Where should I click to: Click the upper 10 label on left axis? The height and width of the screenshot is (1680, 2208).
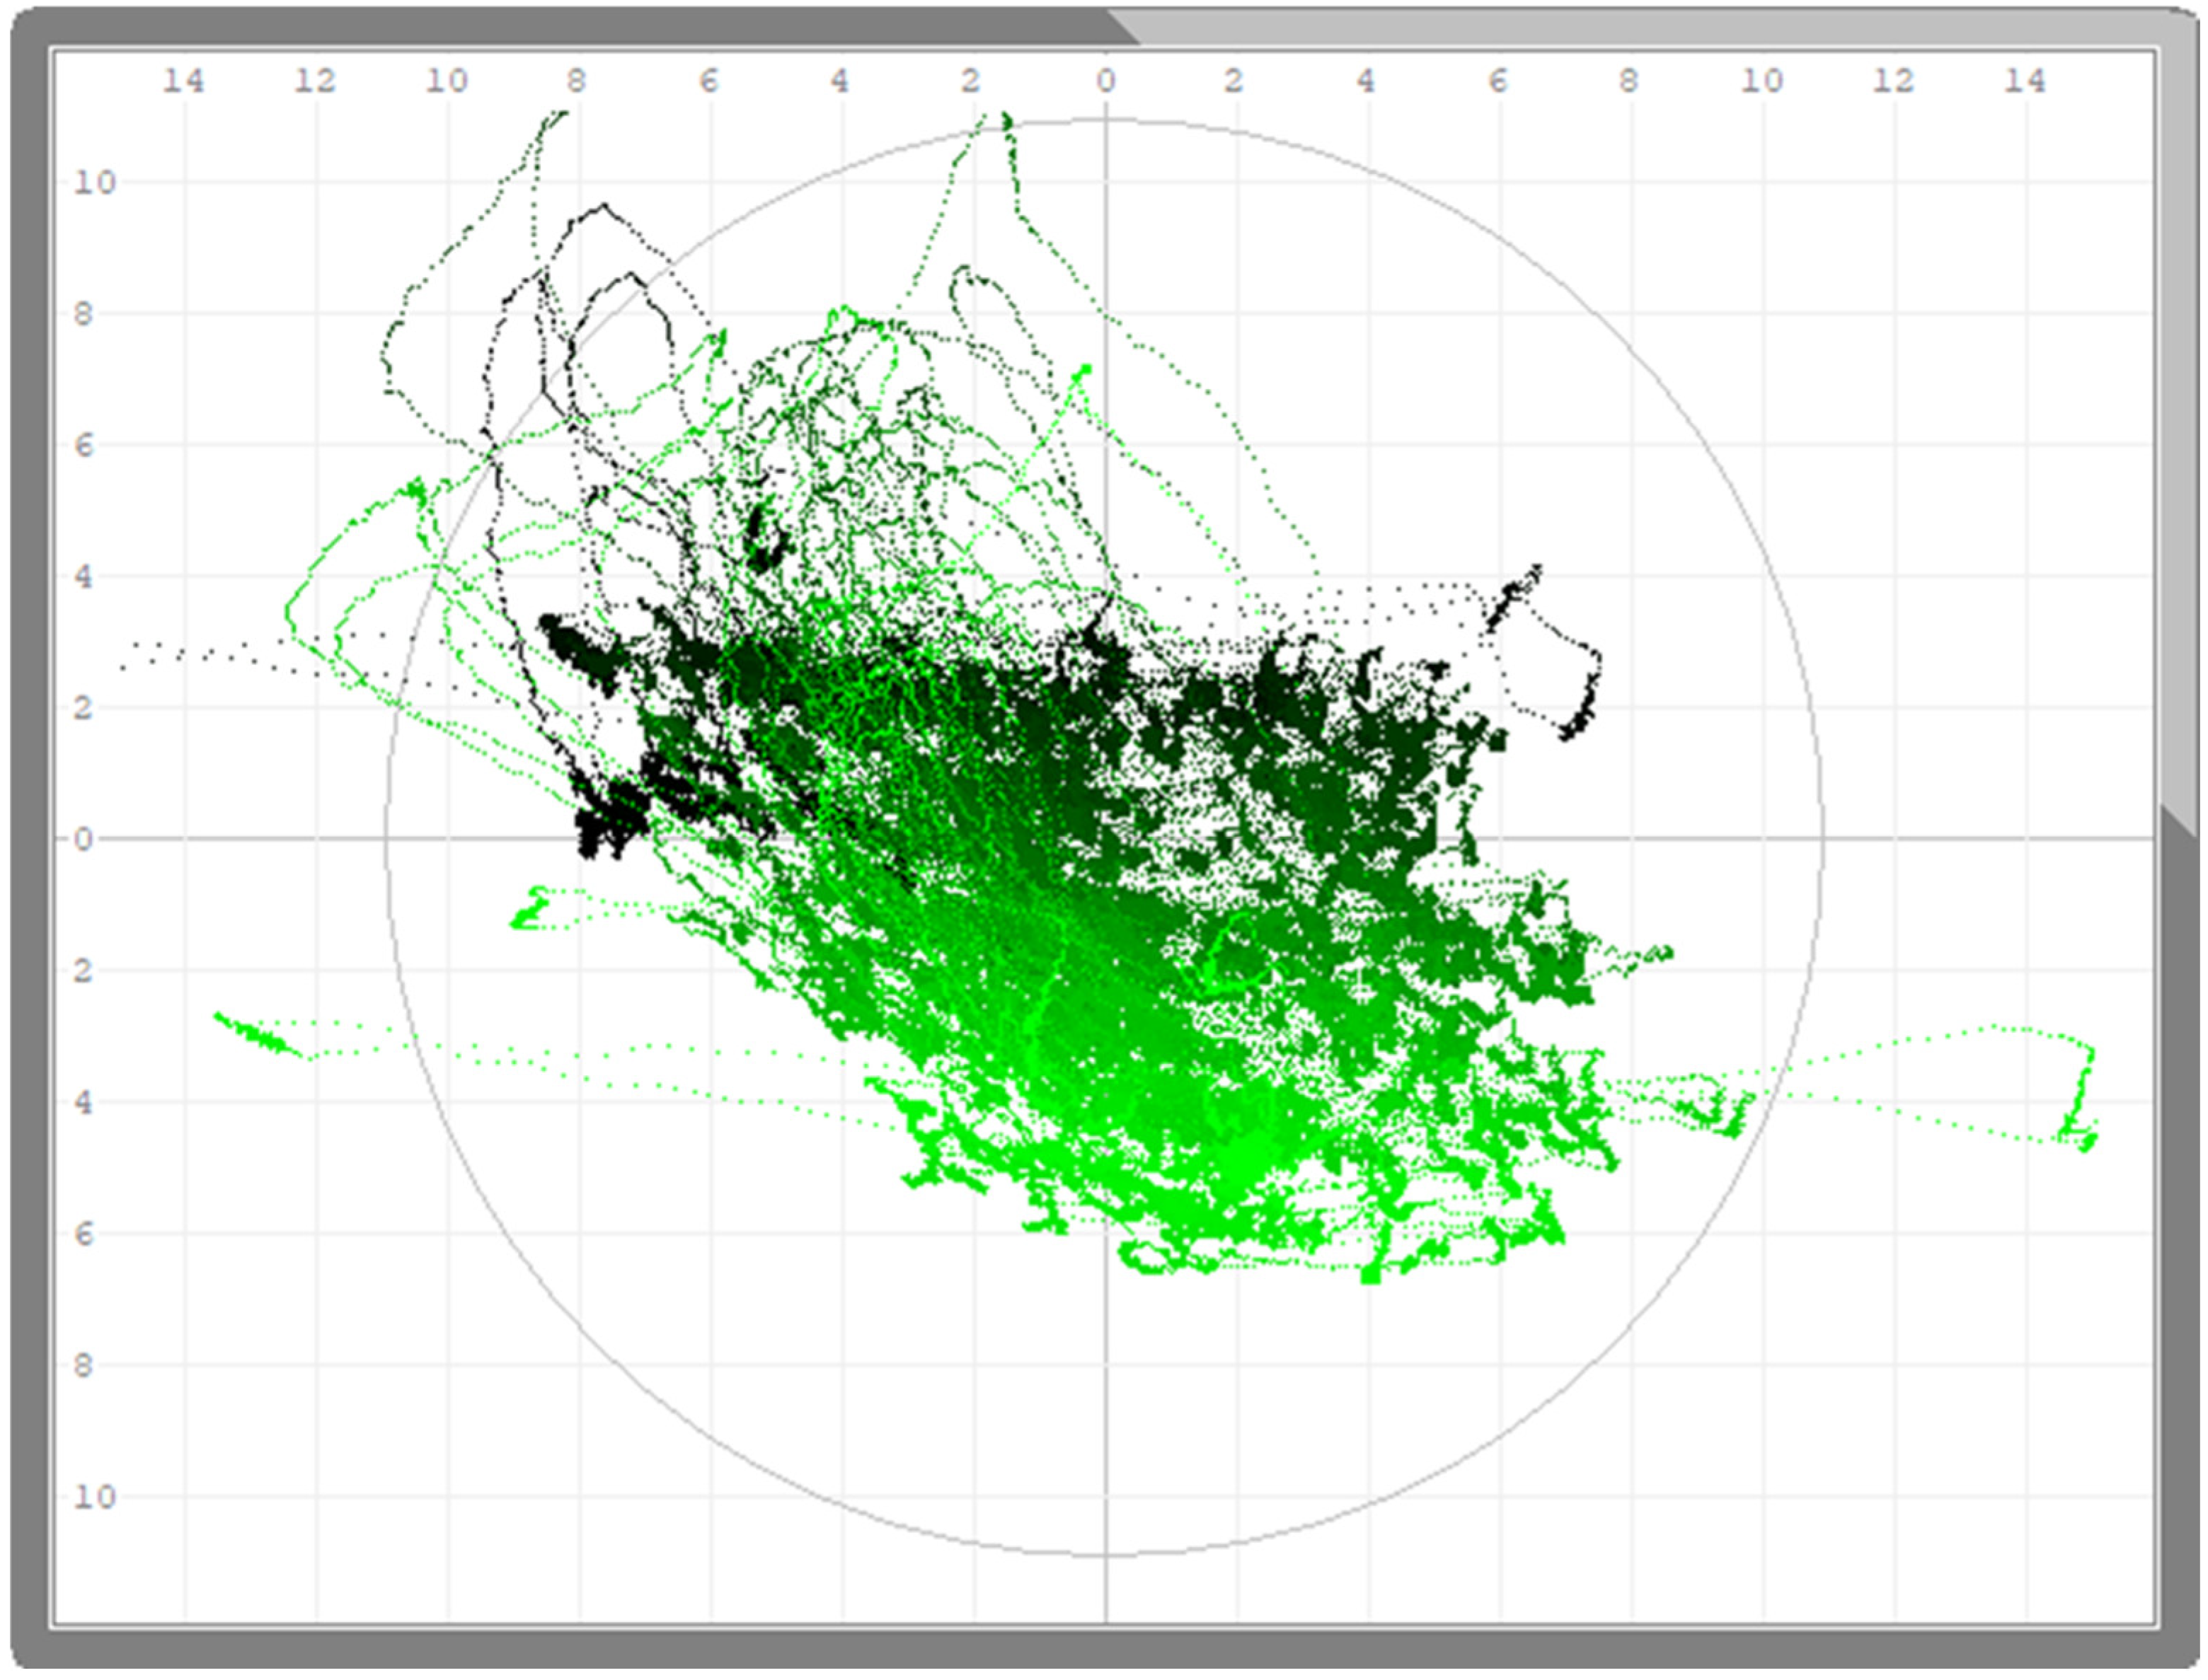94,182
